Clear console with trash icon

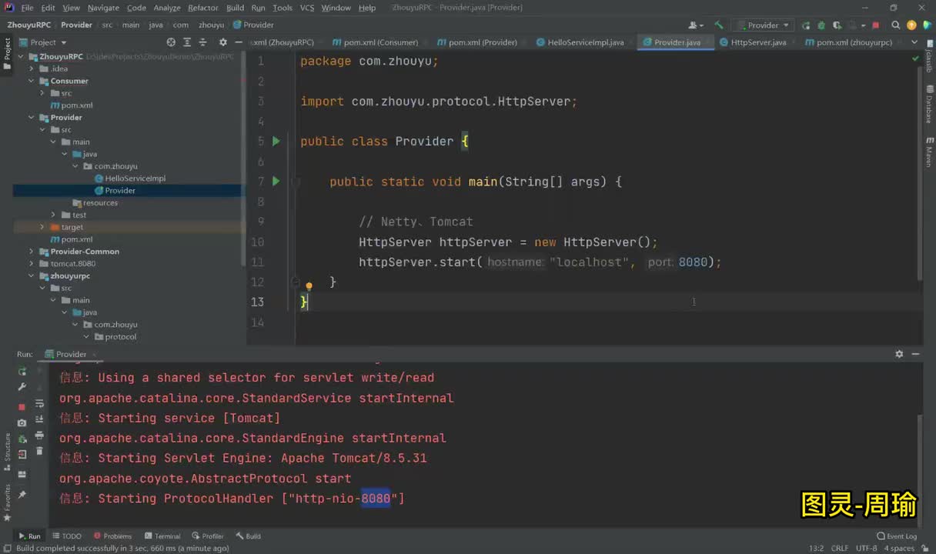(x=39, y=451)
